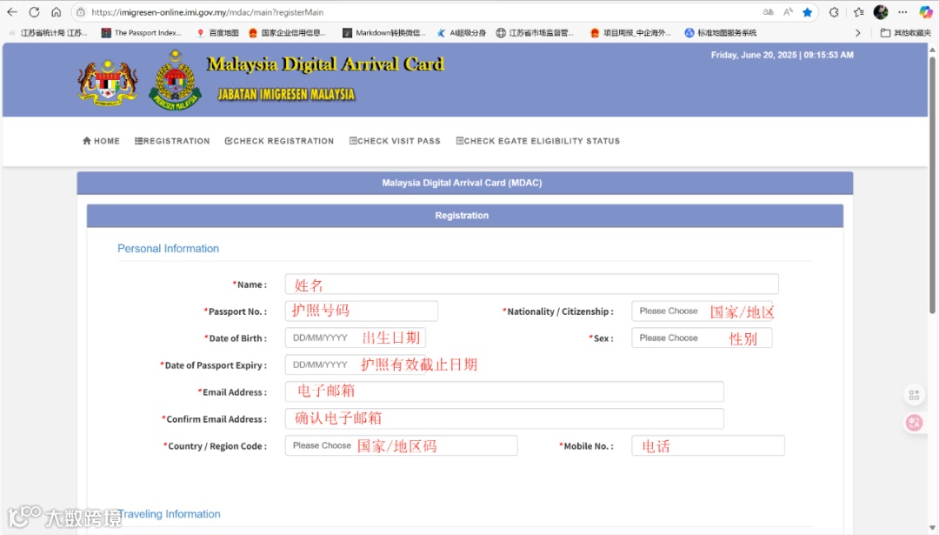
Task: Toggle read aloud icon in address bar
Action: [788, 12]
